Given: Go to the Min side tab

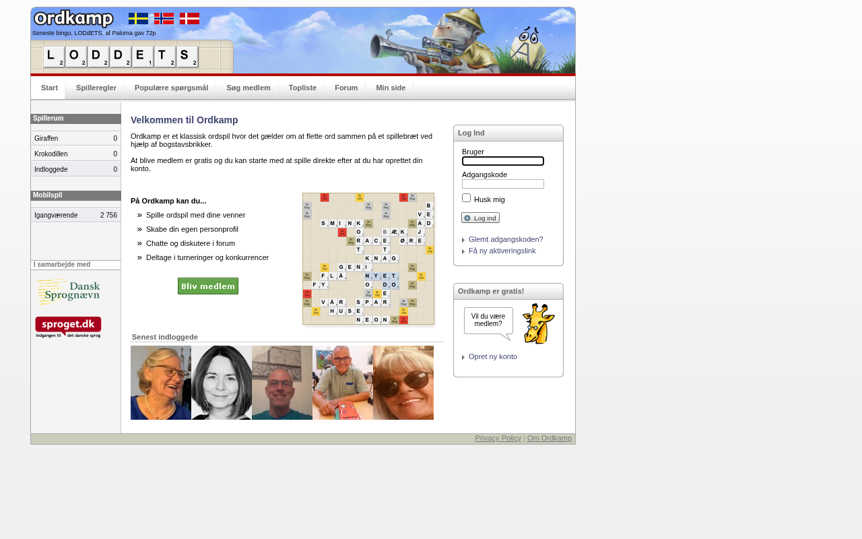Looking at the screenshot, I should coord(391,88).
